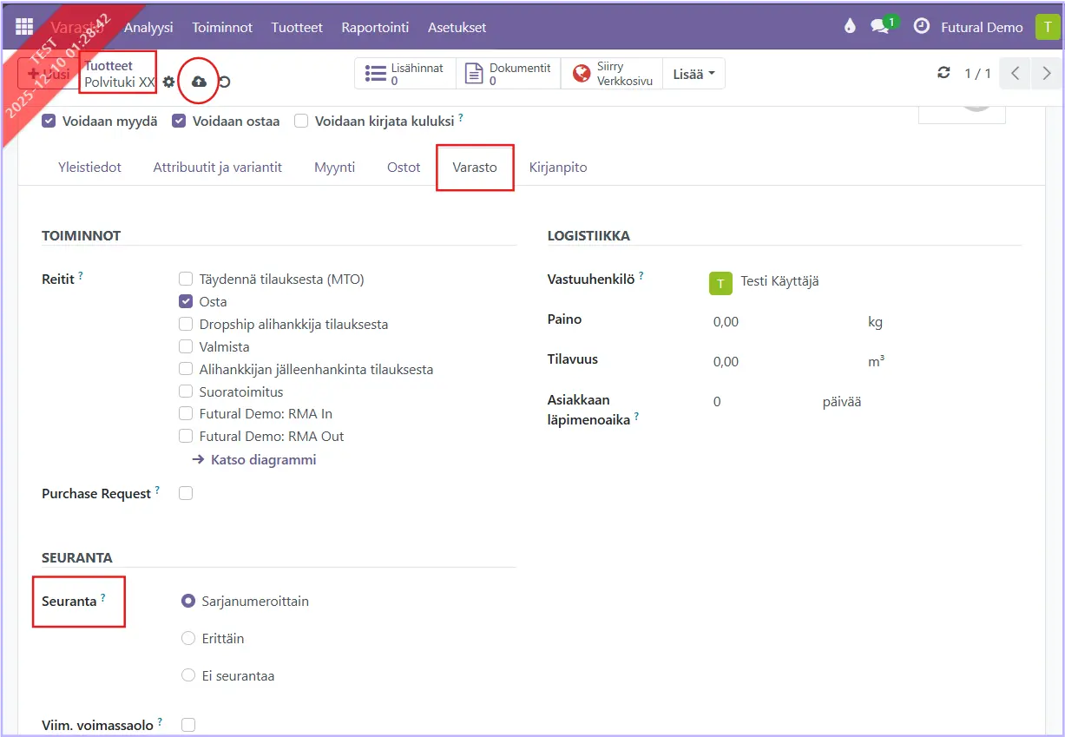Expand the Lisää dropdown
Viewport: 1065px width, 737px height.
coord(694,74)
